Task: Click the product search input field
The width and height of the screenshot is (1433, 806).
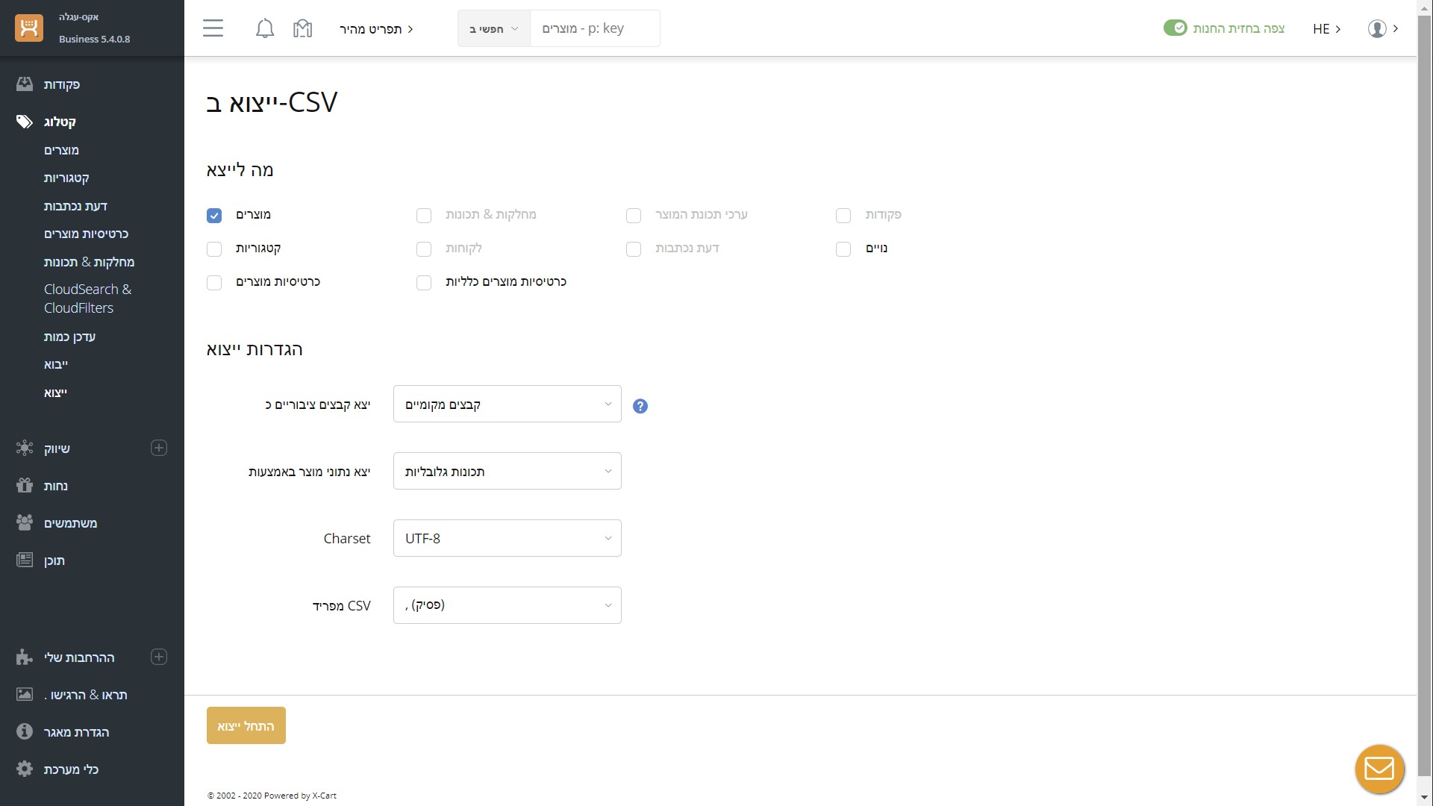Action: [x=594, y=28]
